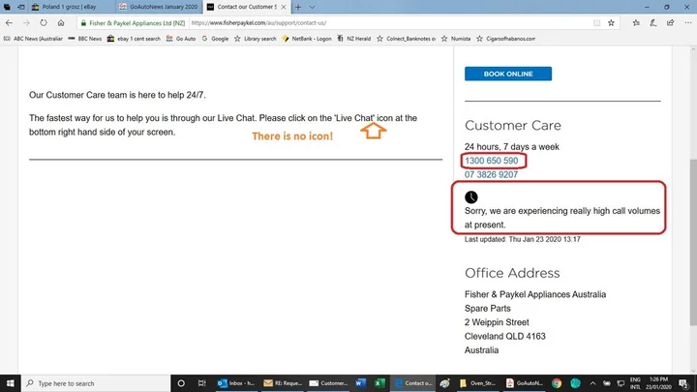Open the NetBank - Logon bookmark
Viewport: 697px width, 392px height.
pyautogui.click(x=310, y=39)
